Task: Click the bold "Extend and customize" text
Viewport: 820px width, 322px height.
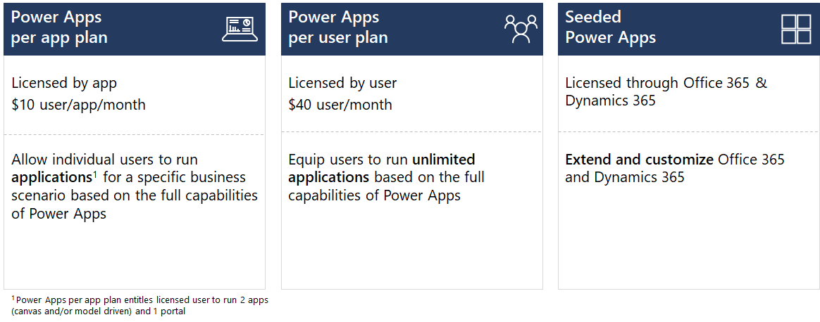Action: [x=639, y=160]
